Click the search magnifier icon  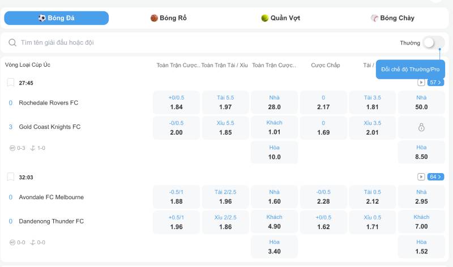tap(12, 42)
